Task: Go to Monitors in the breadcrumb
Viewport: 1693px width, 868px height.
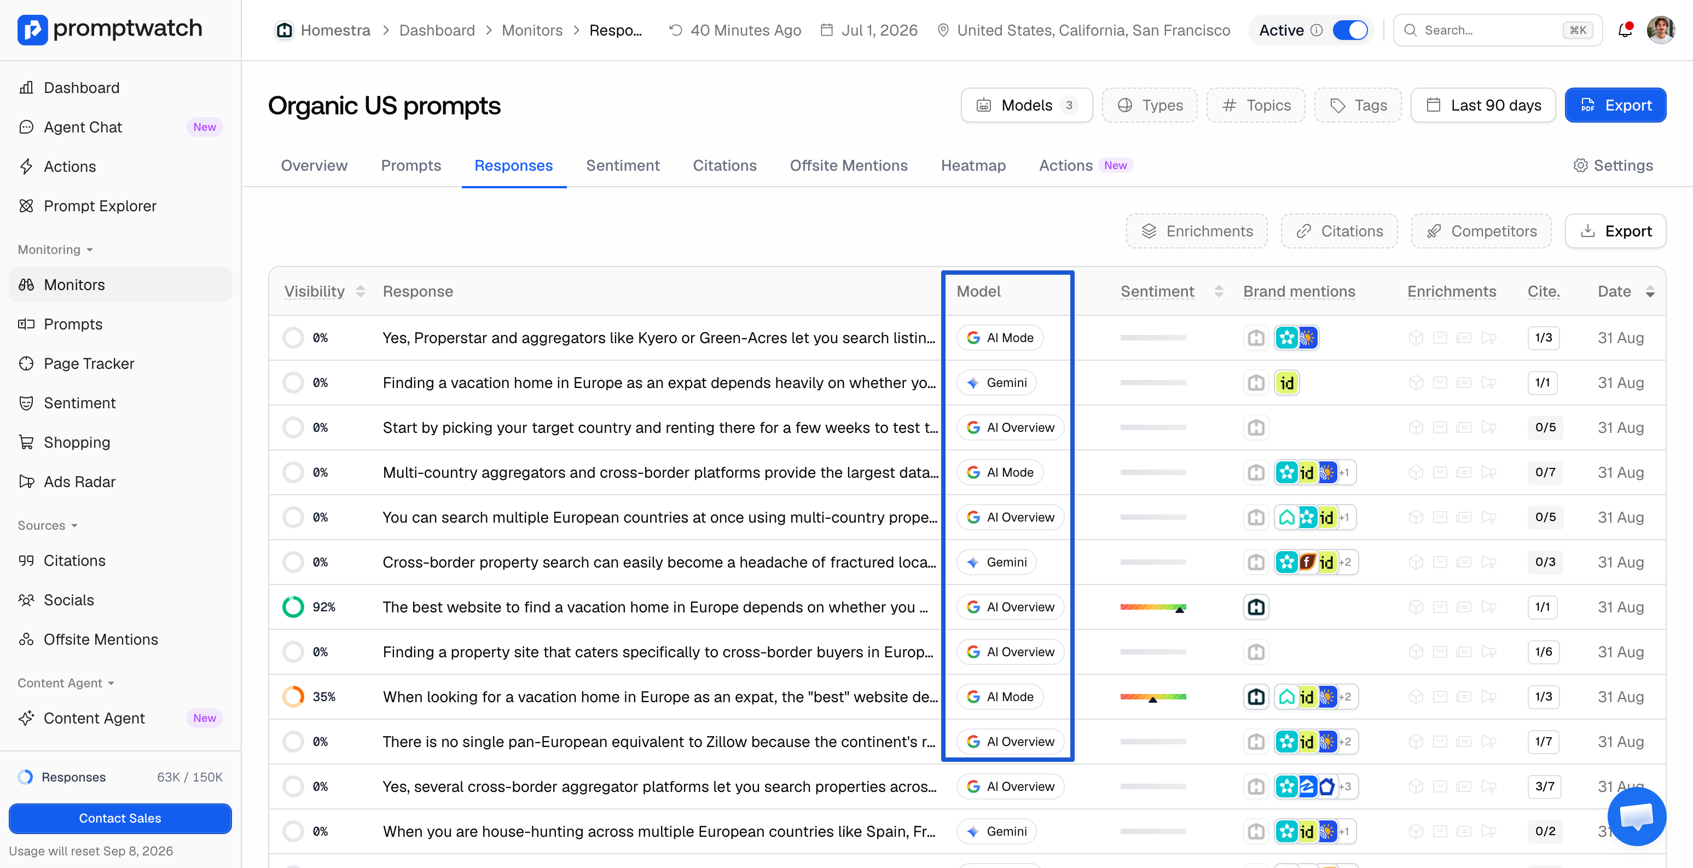Action: (x=532, y=30)
